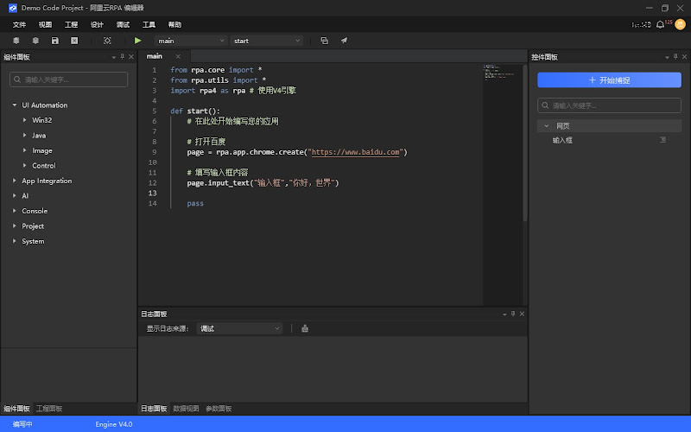Close the 控件面板 panel
Screen dimensions: 691x432
684,57
